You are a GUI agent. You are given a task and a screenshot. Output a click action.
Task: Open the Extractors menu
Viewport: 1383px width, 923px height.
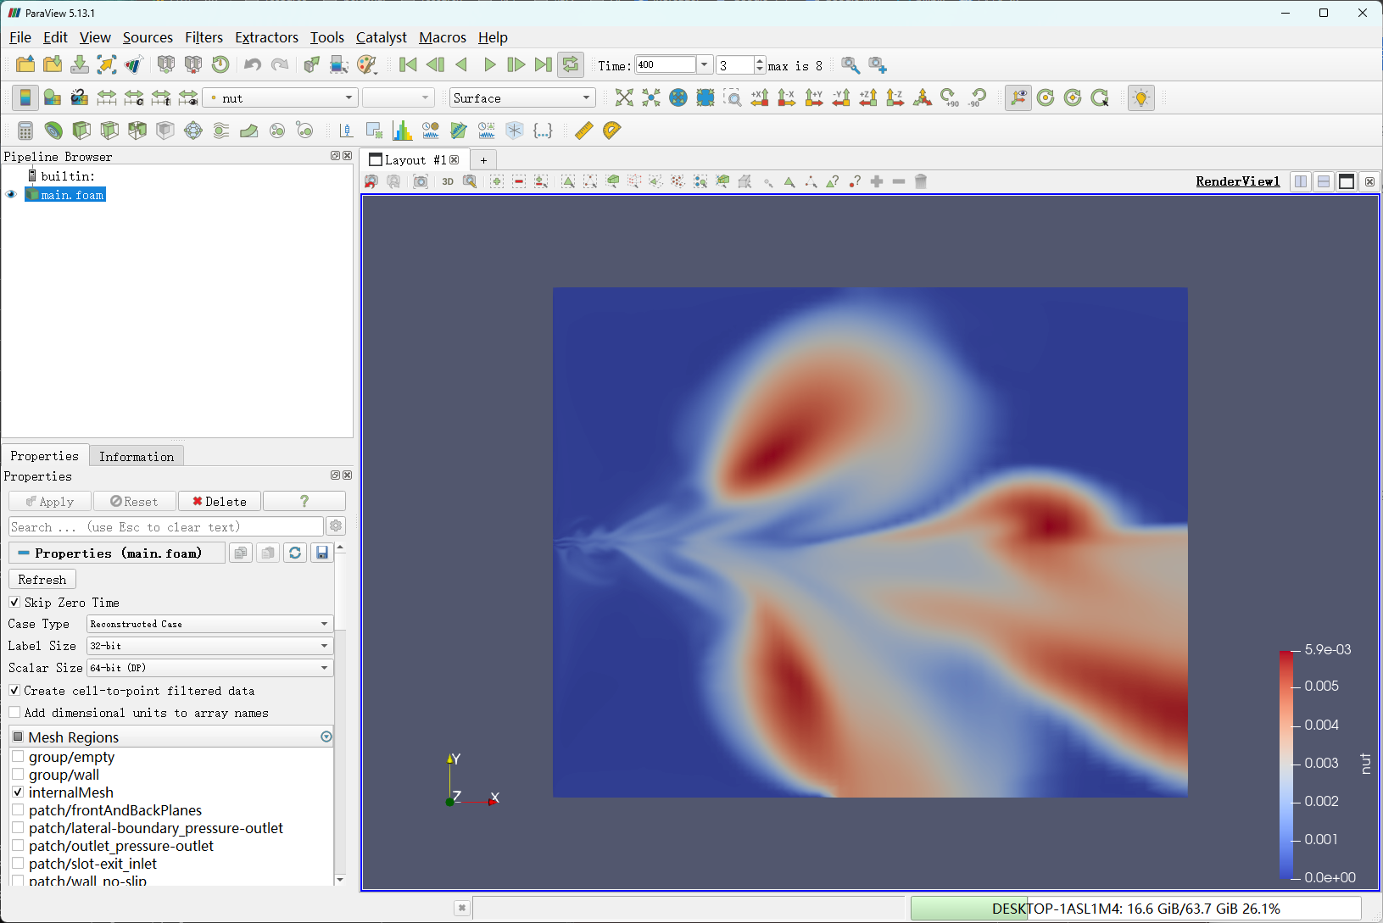(266, 37)
